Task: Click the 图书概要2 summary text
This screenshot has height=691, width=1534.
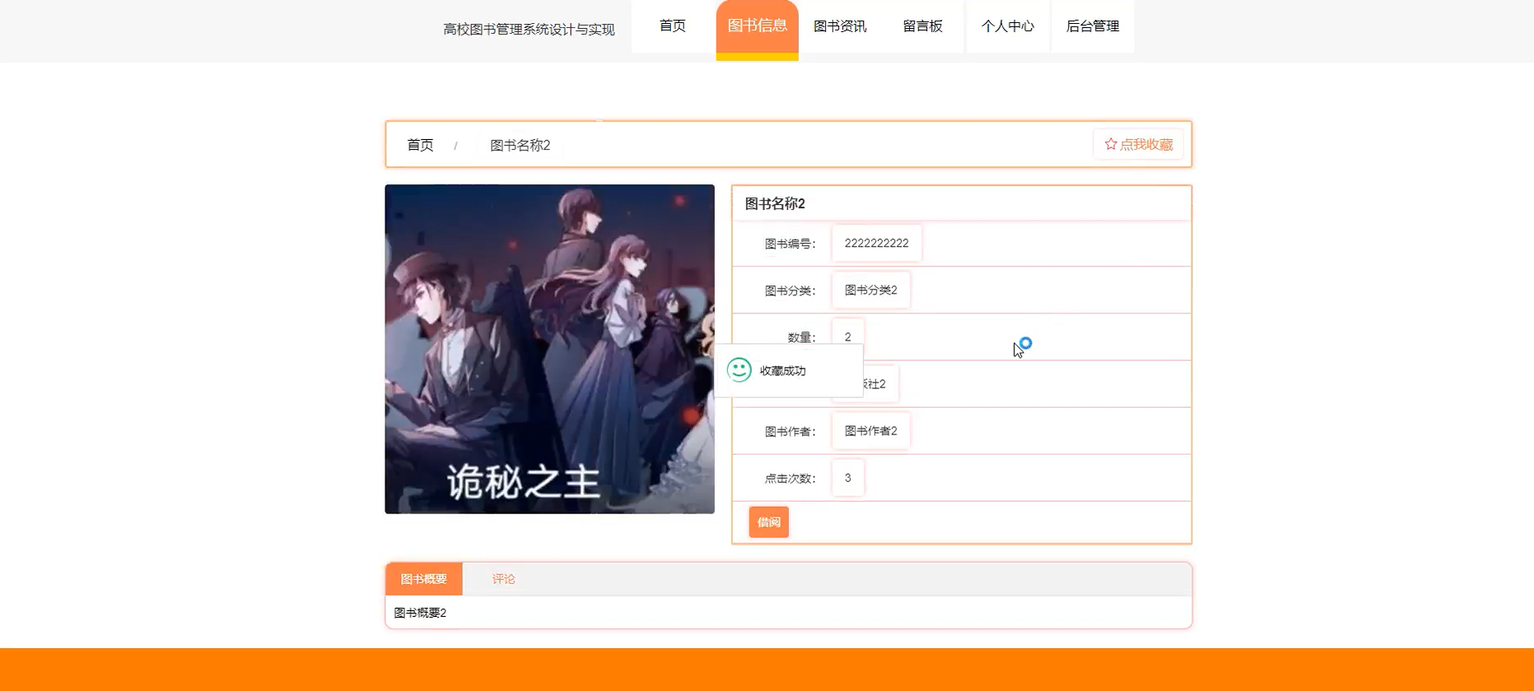Action: click(421, 613)
